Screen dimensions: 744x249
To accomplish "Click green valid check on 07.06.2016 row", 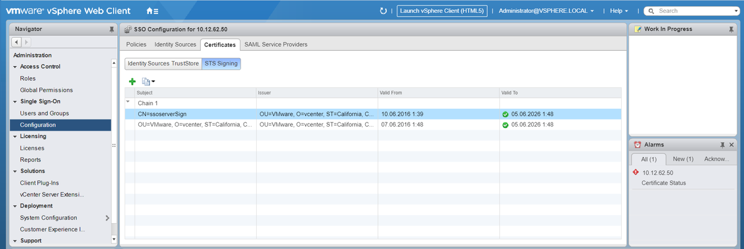I will point(505,125).
